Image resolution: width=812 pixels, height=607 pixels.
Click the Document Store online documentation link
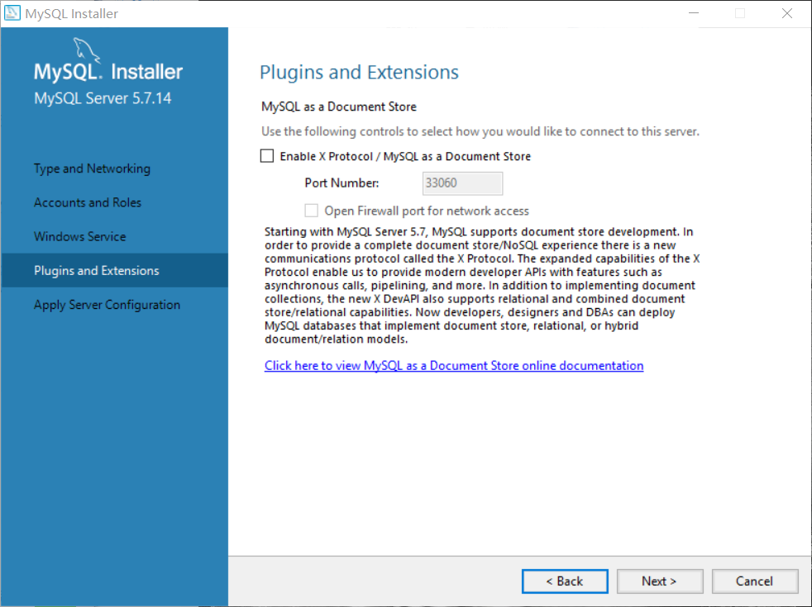[x=454, y=365]
